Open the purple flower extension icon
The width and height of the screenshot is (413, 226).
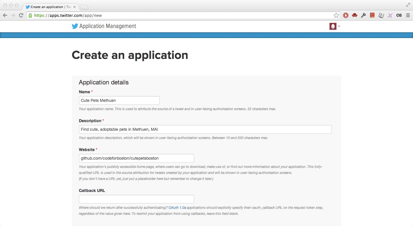point(390,15)
